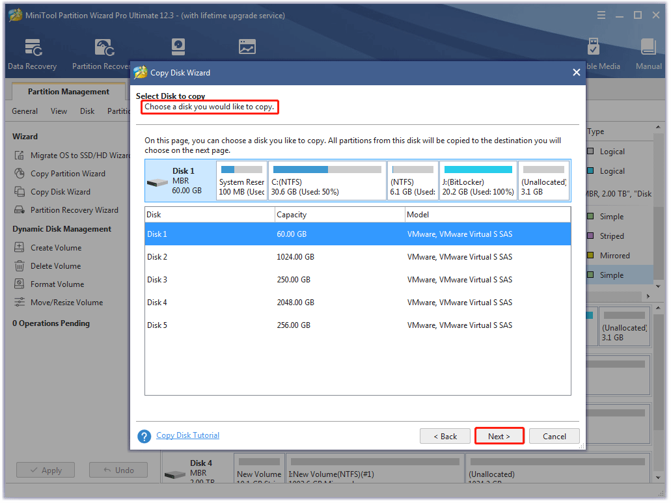Click the Copy Disk Wizard sidebar icon
The width and height of the screenshot is (671, 503).
coord(20,191)
